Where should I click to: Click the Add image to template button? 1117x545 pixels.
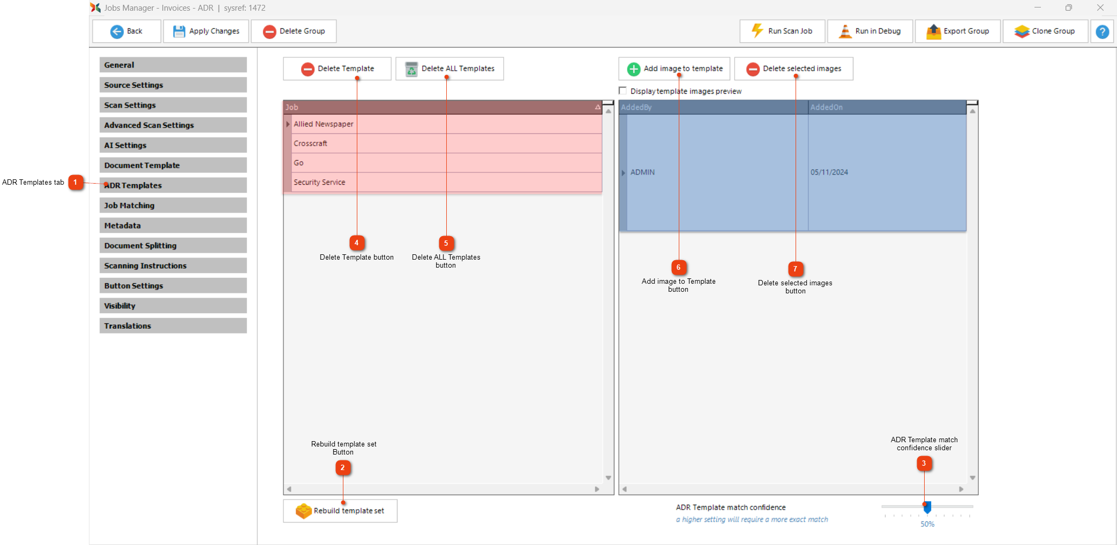coord(674,69)
